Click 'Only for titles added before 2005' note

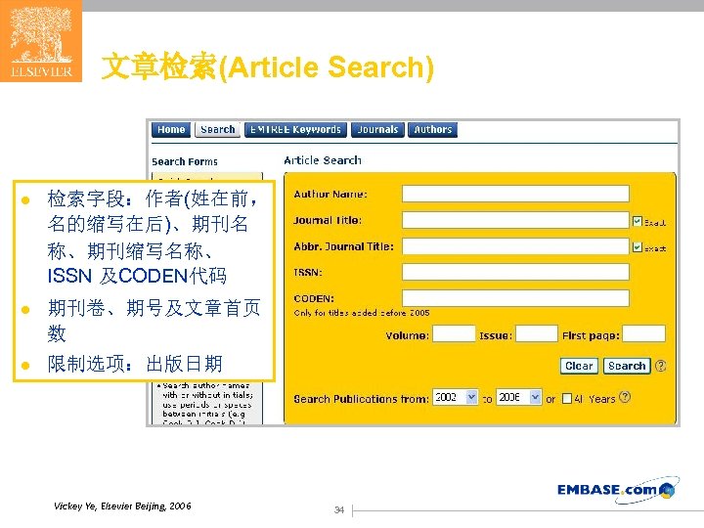point(362,313)
